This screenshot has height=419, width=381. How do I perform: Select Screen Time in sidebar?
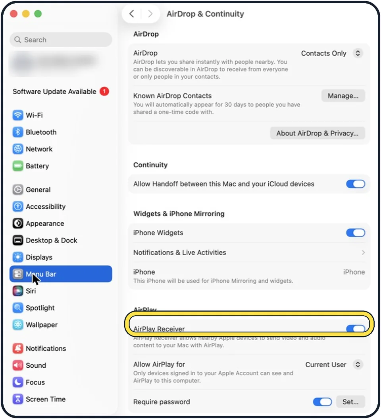click(61, 399)
